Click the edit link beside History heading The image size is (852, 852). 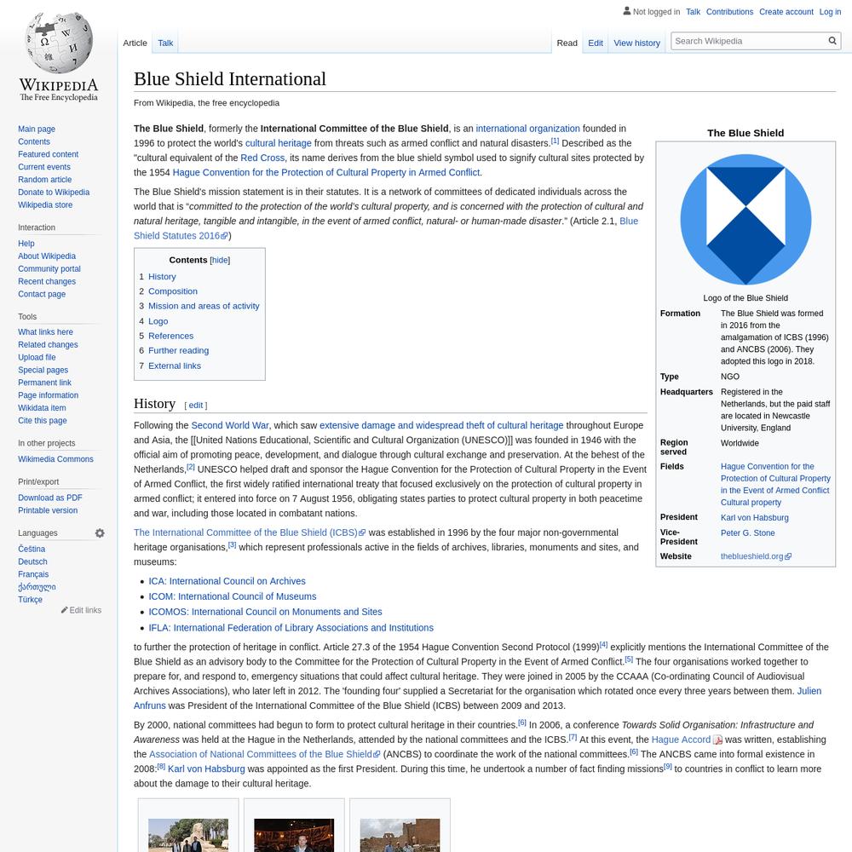[196, 406]
